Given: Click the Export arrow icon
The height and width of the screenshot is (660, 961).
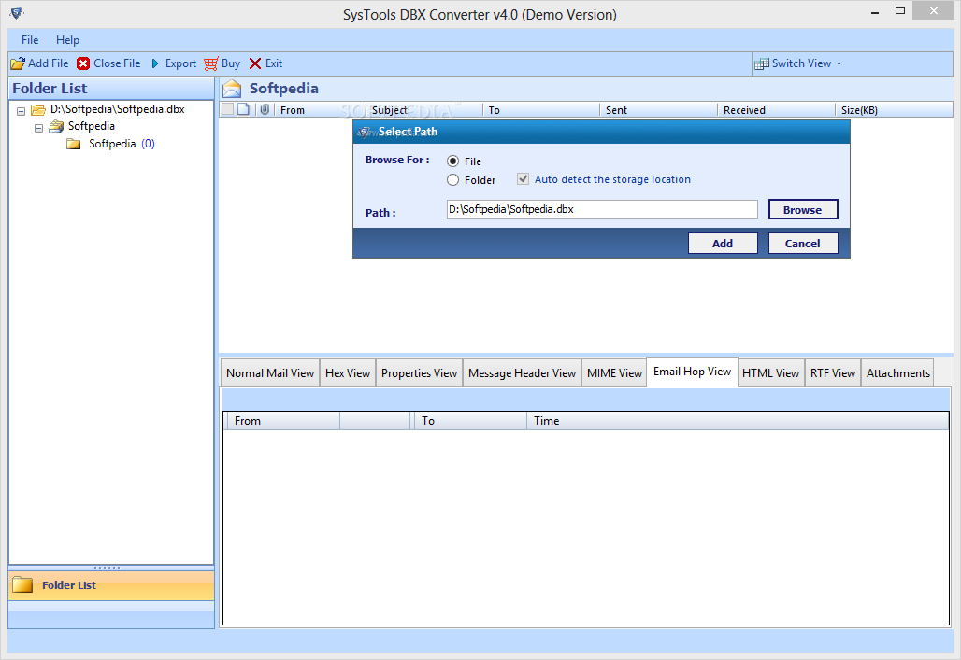Looking at the screenshot, I should tap(155, 63).
